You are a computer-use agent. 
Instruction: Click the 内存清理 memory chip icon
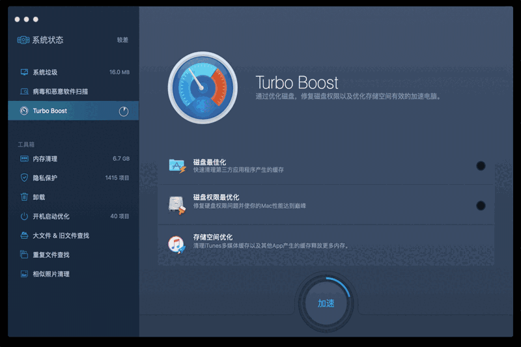point(24,159)
